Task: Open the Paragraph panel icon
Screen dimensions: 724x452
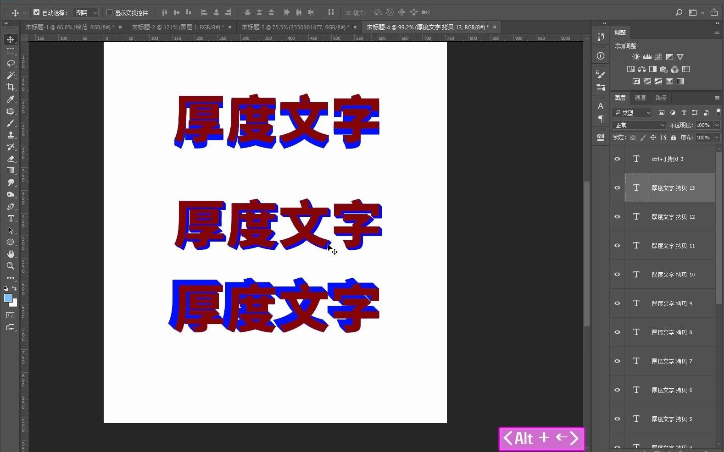Action: [x=601, y=119]
